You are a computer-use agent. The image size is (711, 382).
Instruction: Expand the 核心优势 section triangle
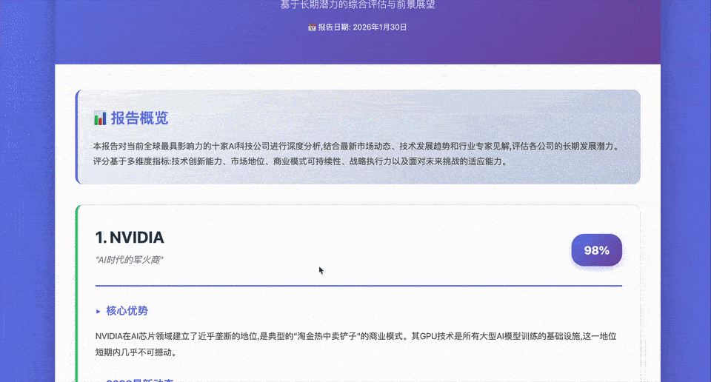98,312
